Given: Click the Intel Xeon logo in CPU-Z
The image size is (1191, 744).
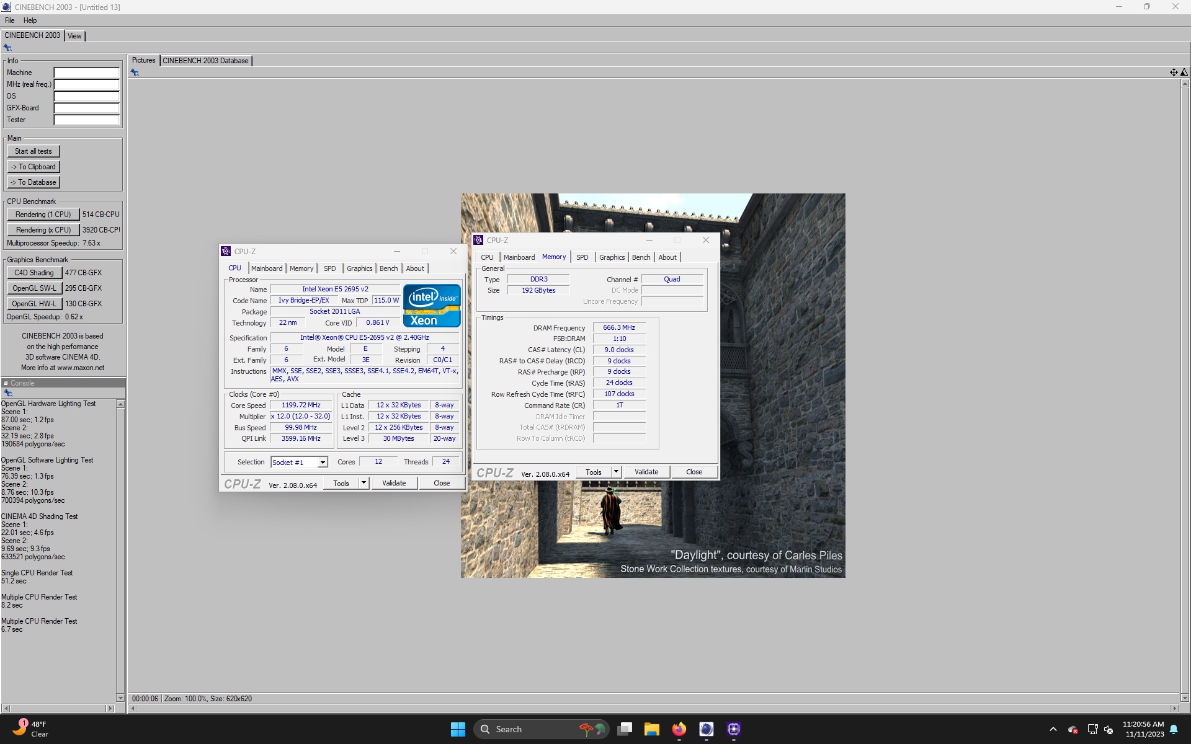Looking at the screenshot, I should click(432, 306).
